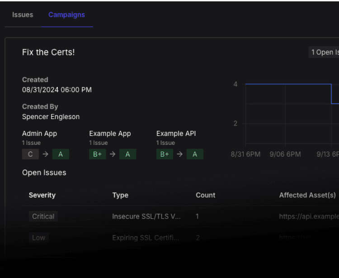Click the Fix the Certs! campaign title
This screenshot has height=278, width=339.
tap(48, 53)
